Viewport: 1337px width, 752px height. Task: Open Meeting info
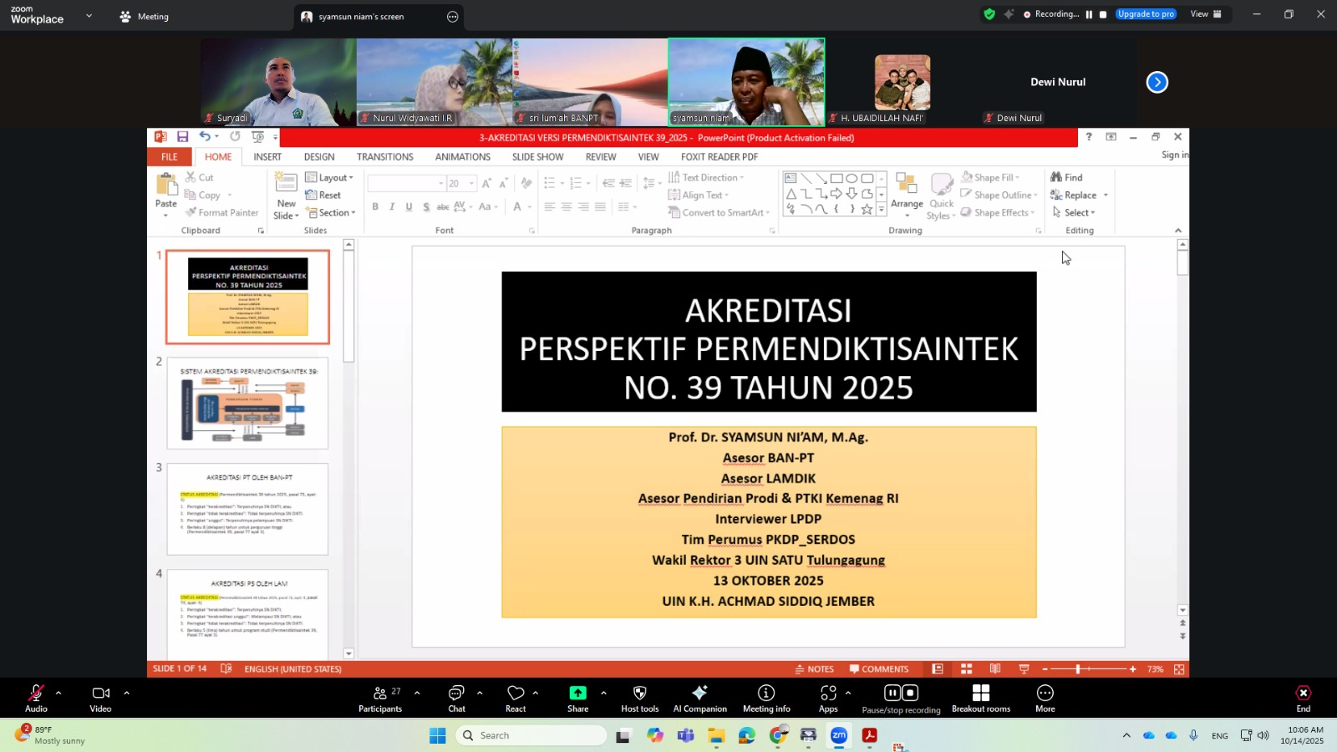click(x=765, y=698)
